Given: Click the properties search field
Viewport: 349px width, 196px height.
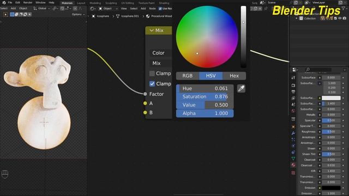Looking at the screenshot, I should 318,70.
